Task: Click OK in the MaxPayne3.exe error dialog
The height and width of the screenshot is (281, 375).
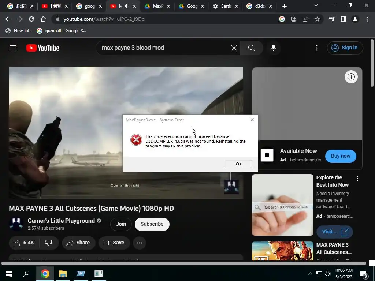Action: pyautogui.click(x=238, y=164)
